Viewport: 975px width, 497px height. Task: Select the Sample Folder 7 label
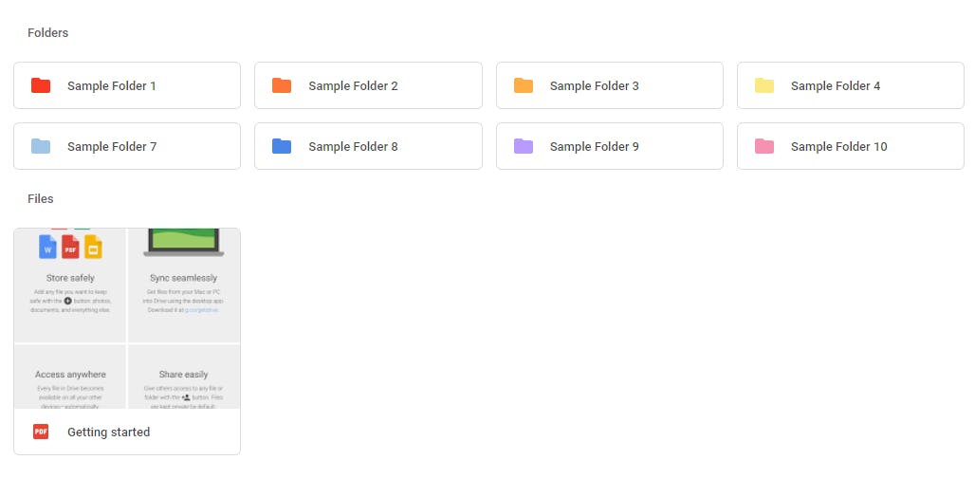pyautogui.click(x=112, y=146)
